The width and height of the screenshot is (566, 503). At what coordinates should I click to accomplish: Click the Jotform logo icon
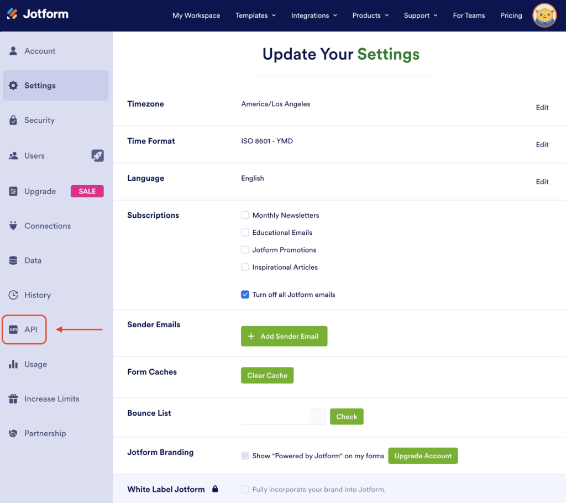click(x=12, y=14)
